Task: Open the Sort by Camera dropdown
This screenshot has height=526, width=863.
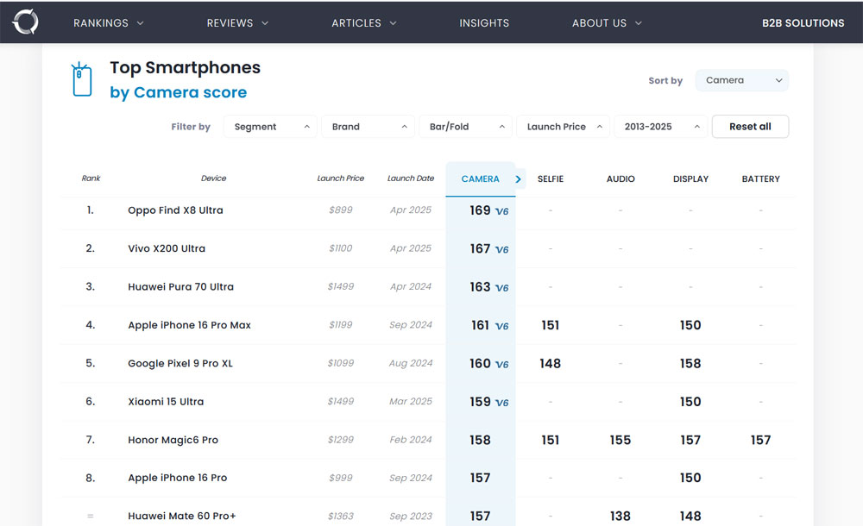Action: 741,80
